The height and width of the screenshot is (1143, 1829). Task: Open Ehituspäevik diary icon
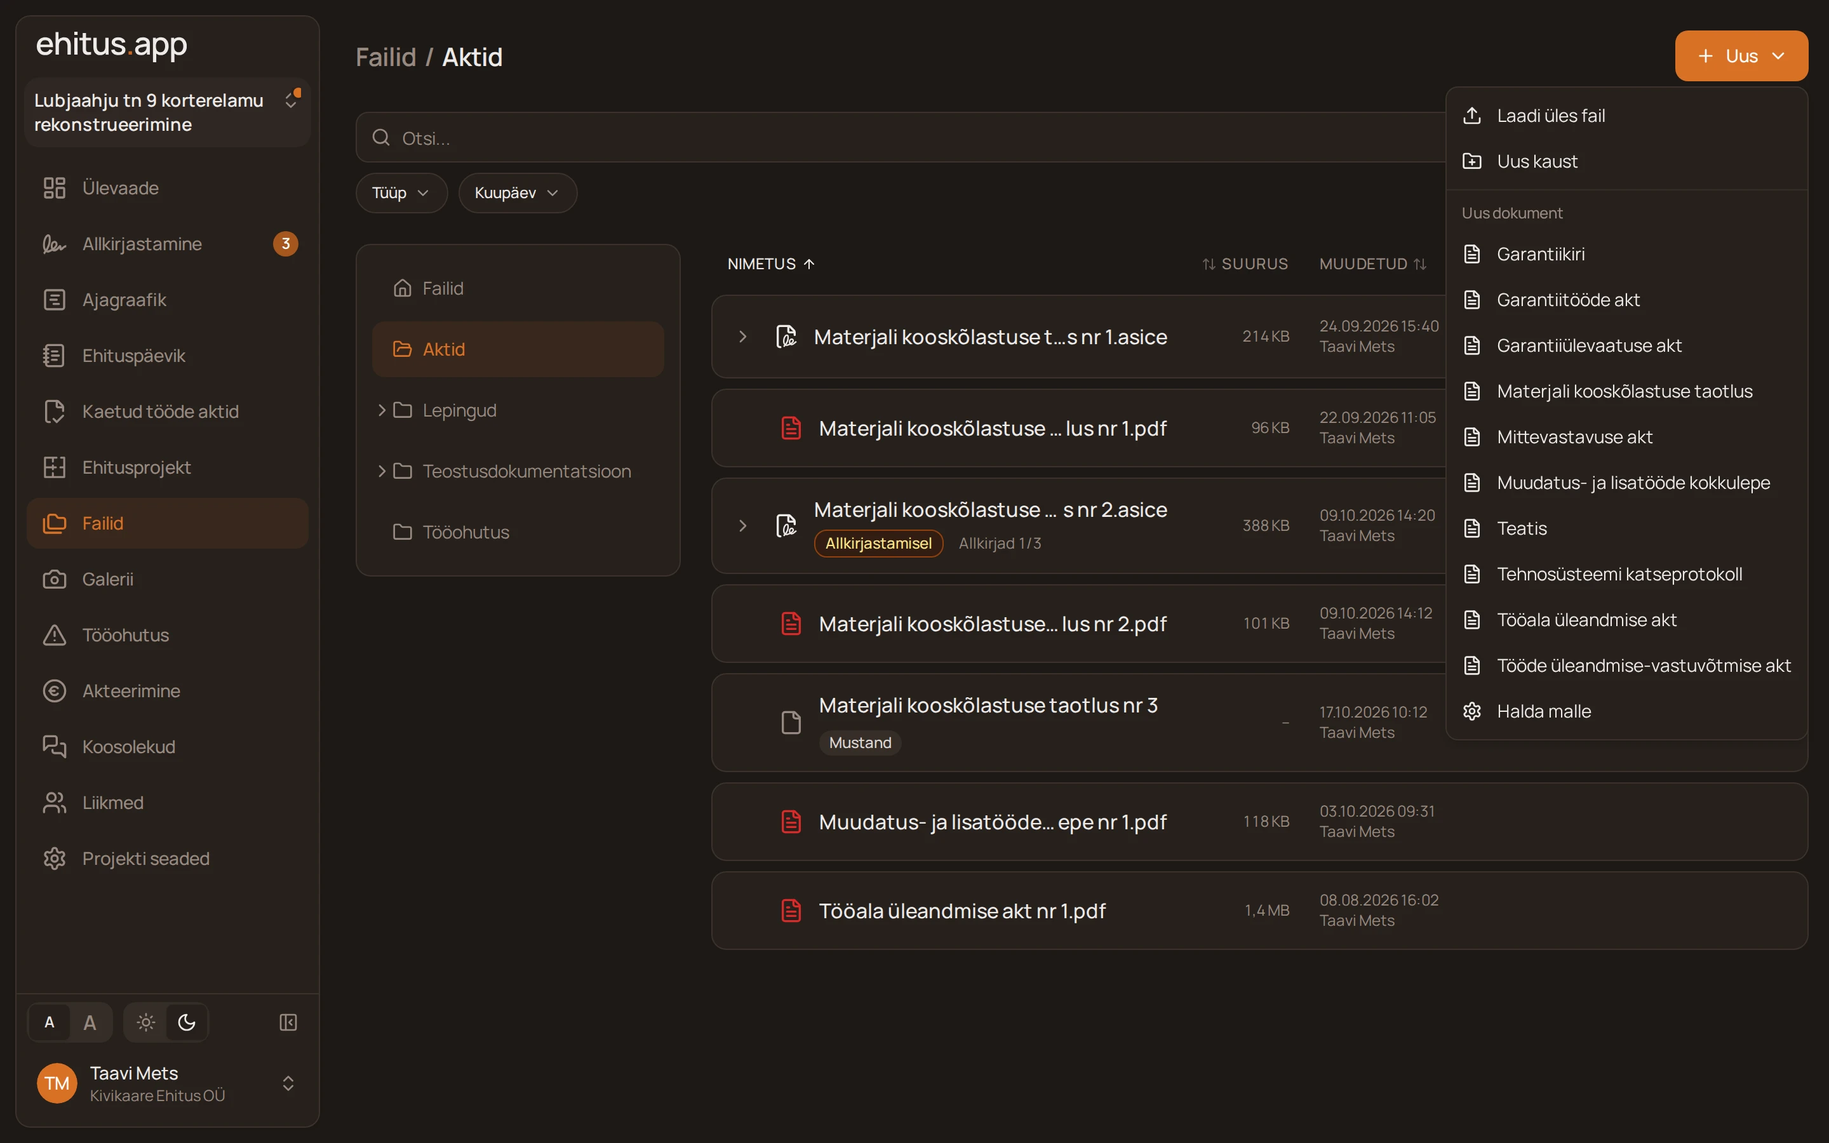(x=55, y=356)
